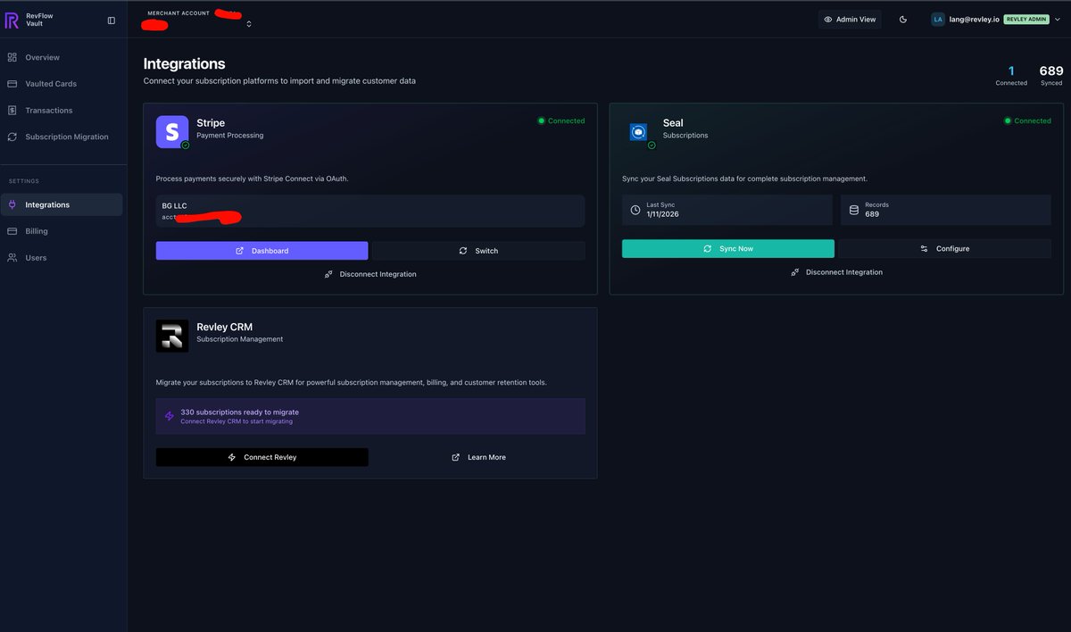Click the Seal logo icon
The image size is (1071, 632).
[638, 132]
